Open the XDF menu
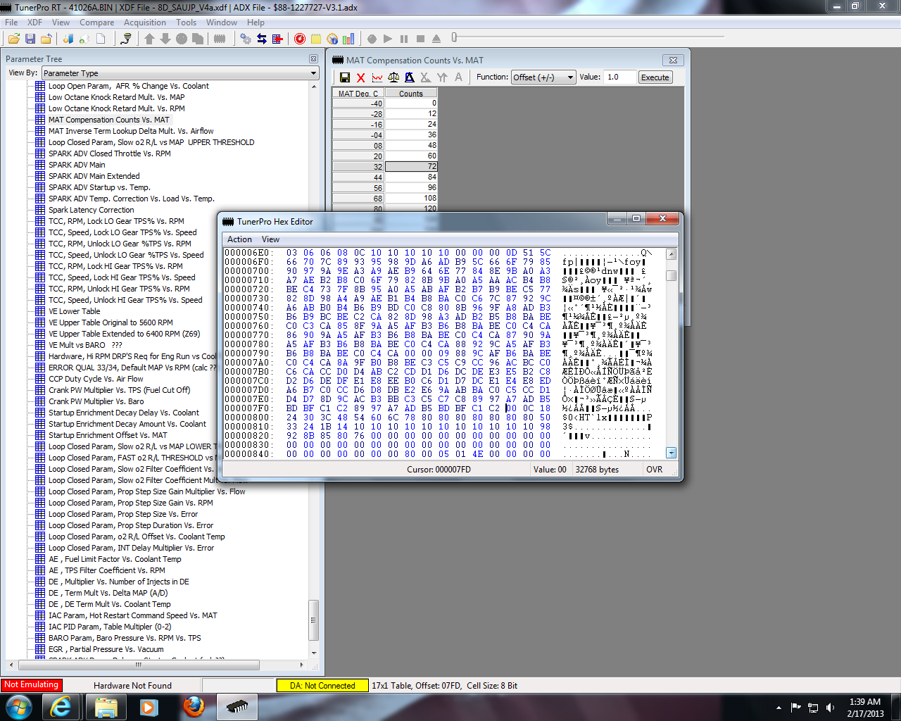 point(34,23)
